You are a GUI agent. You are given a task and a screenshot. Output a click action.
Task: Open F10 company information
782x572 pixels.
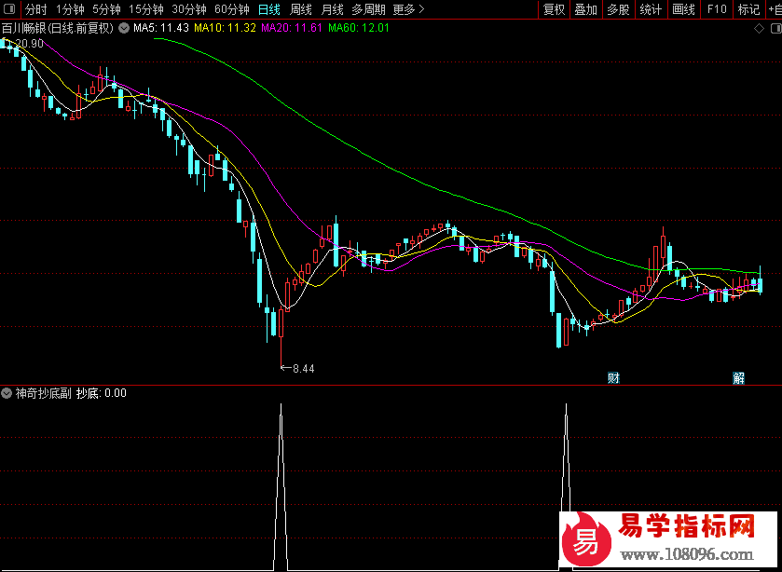click(716, 9)
